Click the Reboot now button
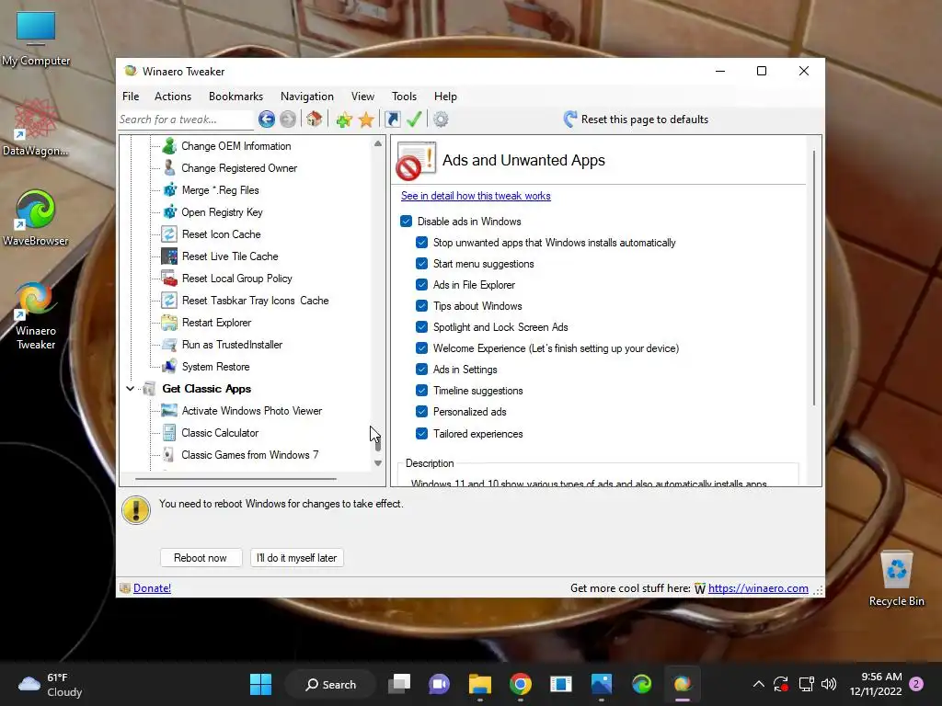 tap(201, 558)
